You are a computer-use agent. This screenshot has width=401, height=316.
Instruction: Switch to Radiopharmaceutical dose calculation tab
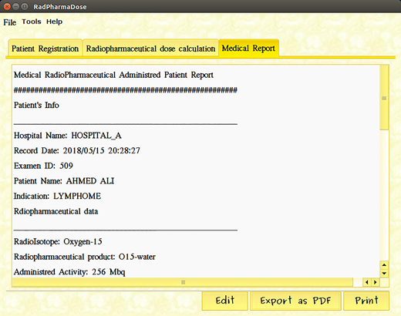click(x=150, y=49)
